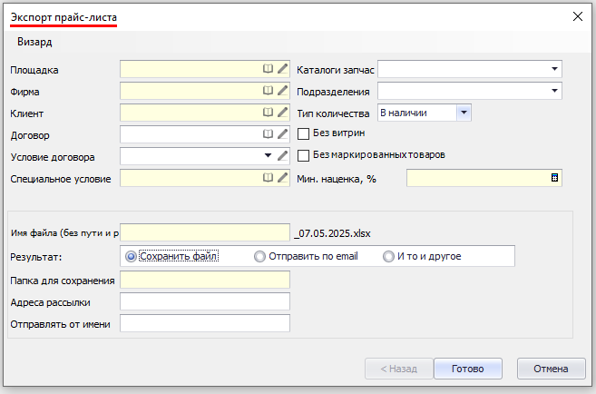
Task: Click the Отмена button
Action: [551, 369]
